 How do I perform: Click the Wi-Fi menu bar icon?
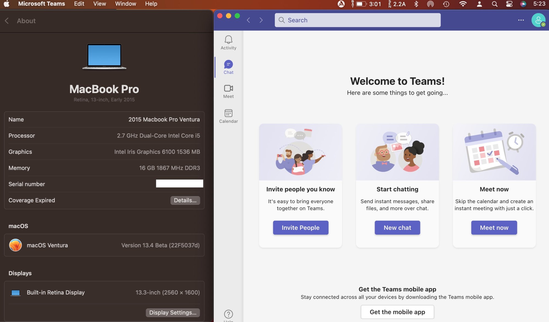pyautogui.click(x=463, y=4)
